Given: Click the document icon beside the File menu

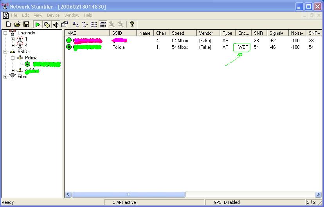Looking at the screenshot, I should click(6, 15).
